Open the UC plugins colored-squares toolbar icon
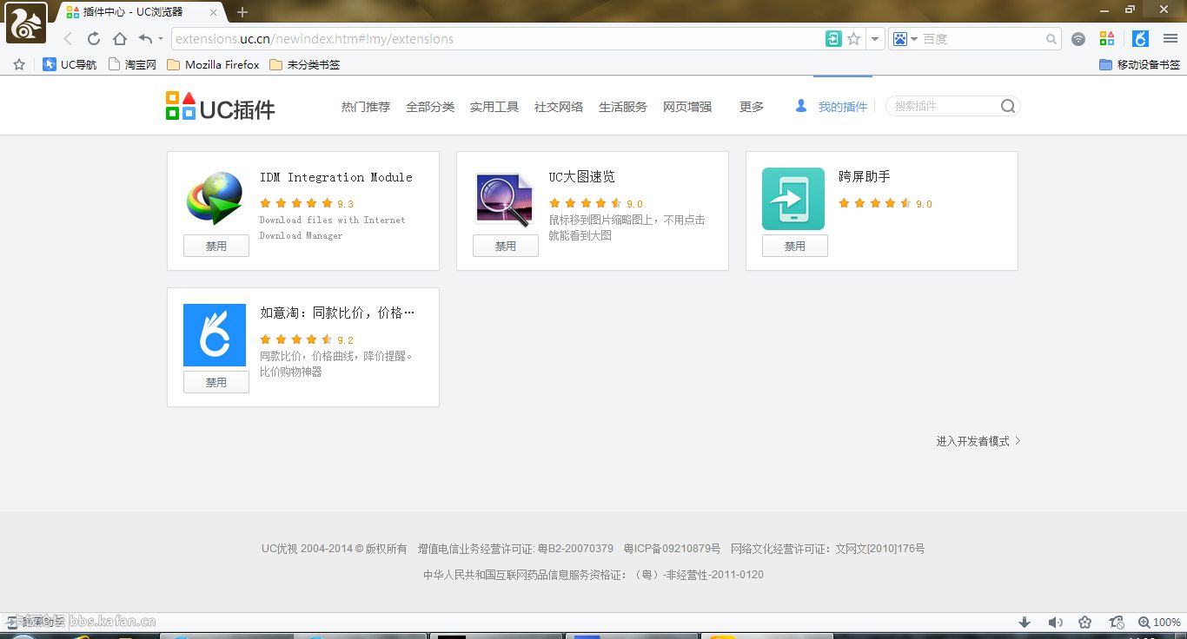 click(x=1106, y=39)
